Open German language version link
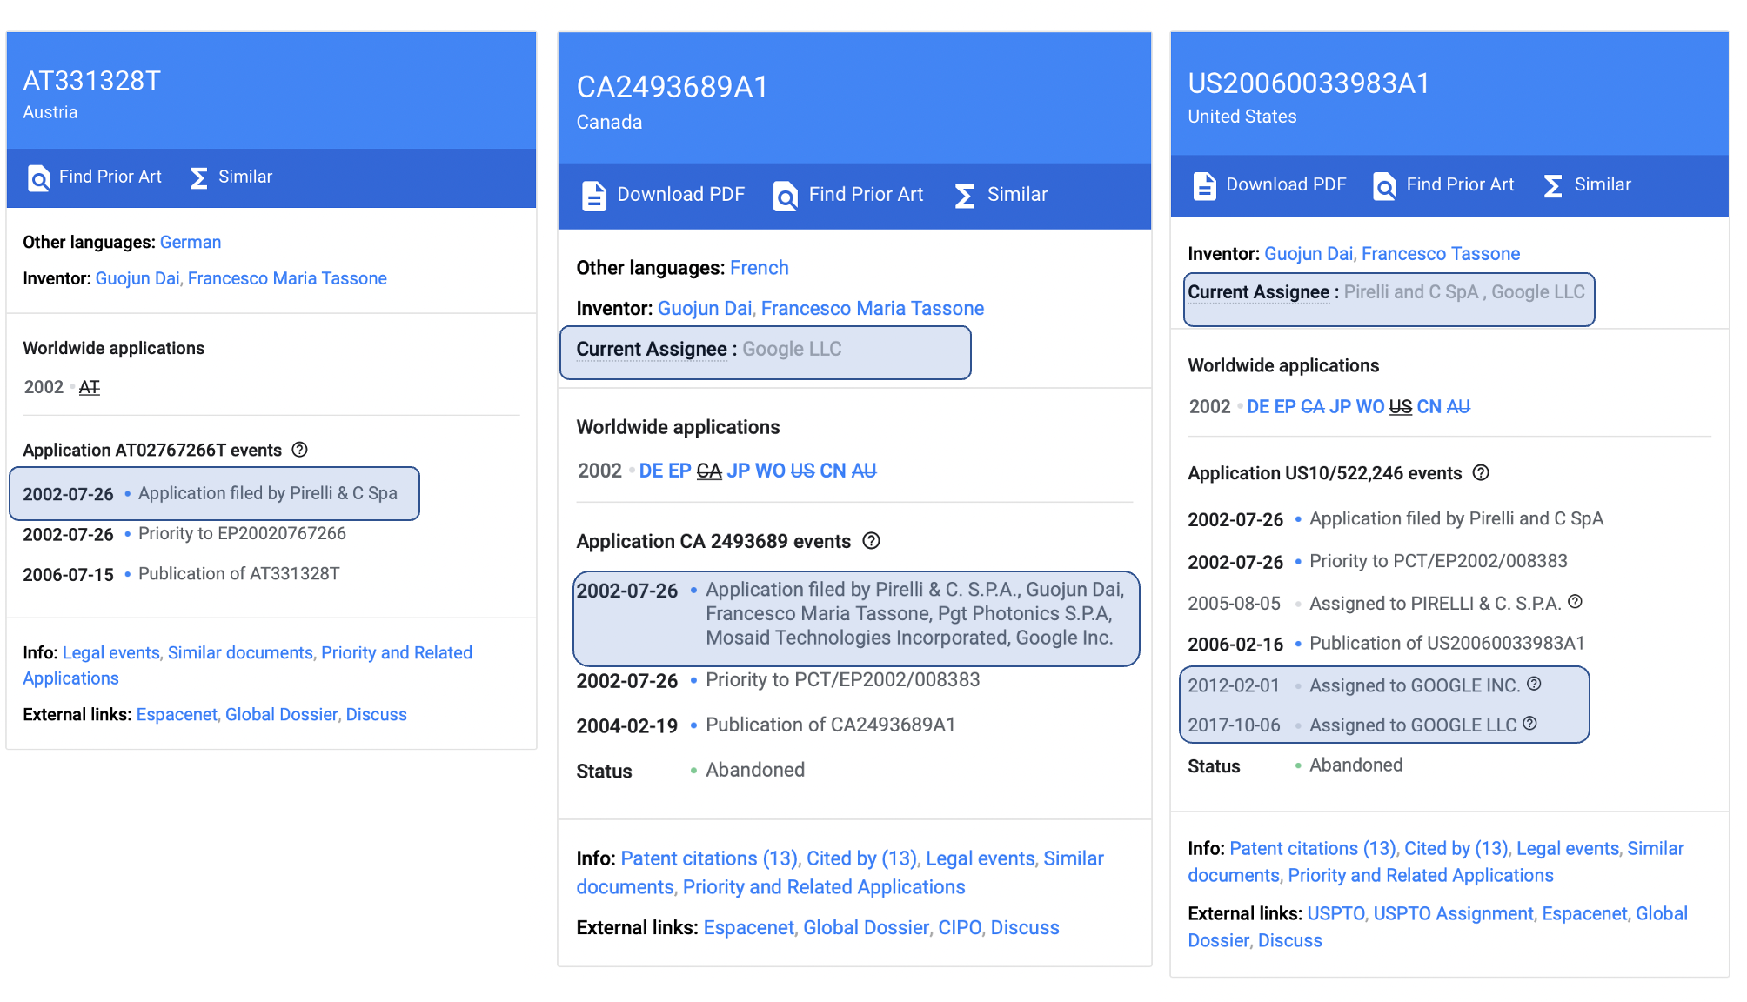The image size is (1747, 1002). pyautogui.click(x=191, y=242)
